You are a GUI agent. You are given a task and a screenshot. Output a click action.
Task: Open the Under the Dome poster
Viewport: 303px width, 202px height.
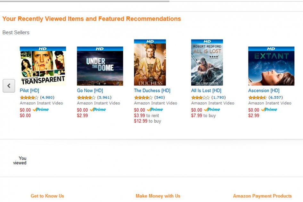coord(100,66)
